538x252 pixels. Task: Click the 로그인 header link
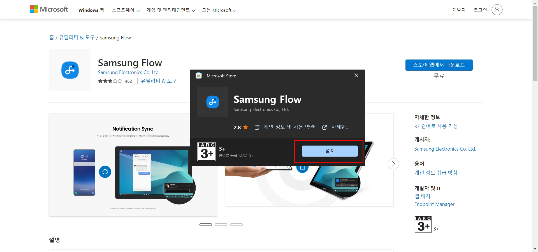pyautogui.click(x=480, y=10)
